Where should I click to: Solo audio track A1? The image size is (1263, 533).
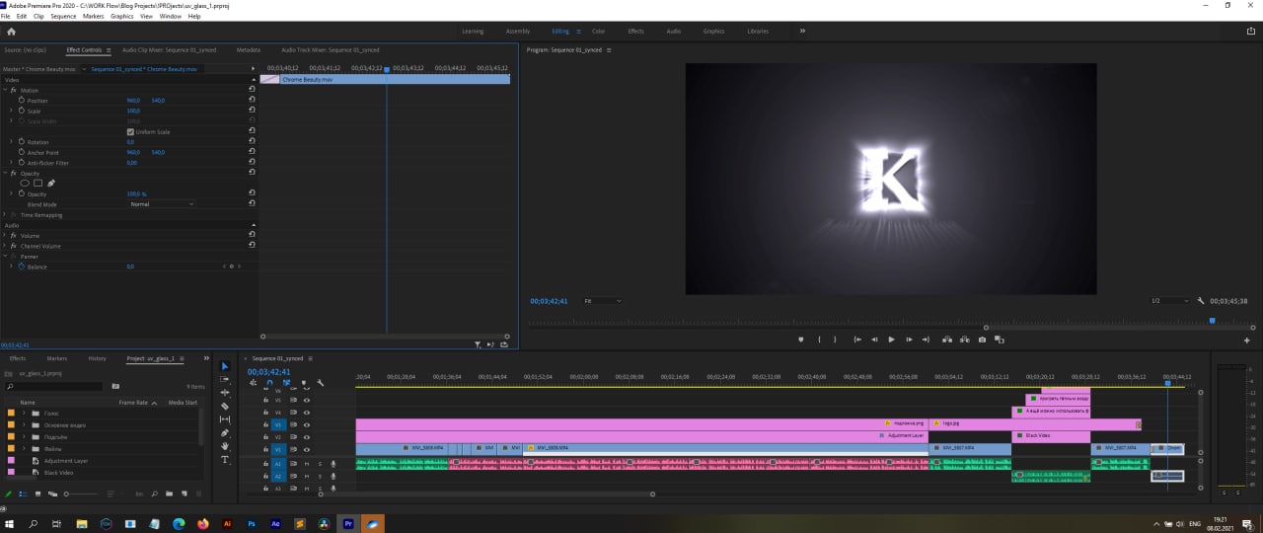coord(320,463)
